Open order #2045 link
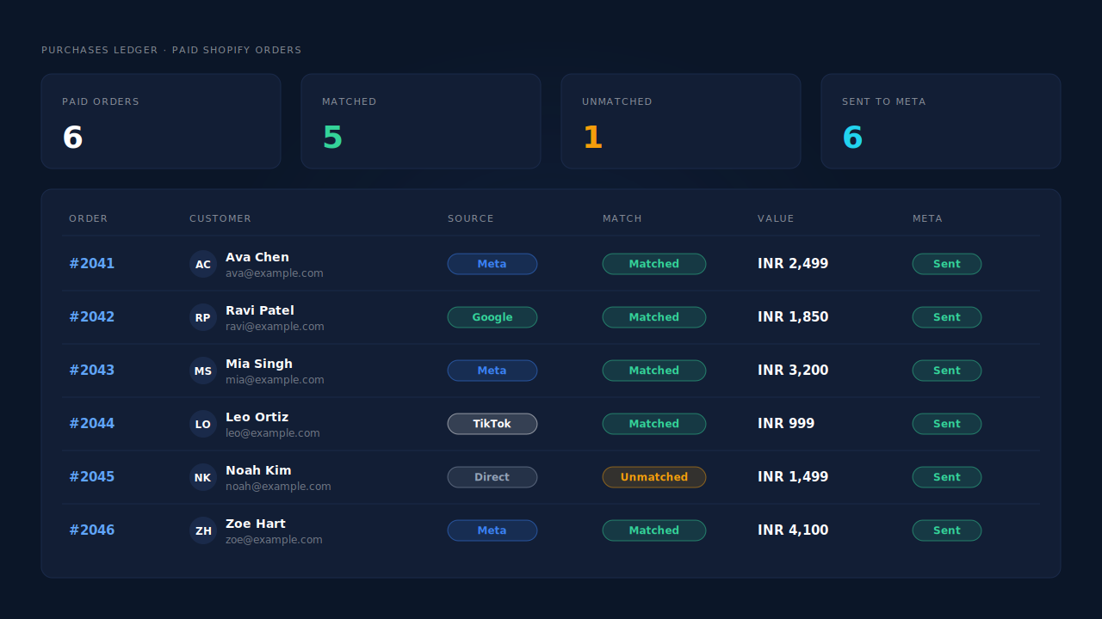 coord(91,477)
